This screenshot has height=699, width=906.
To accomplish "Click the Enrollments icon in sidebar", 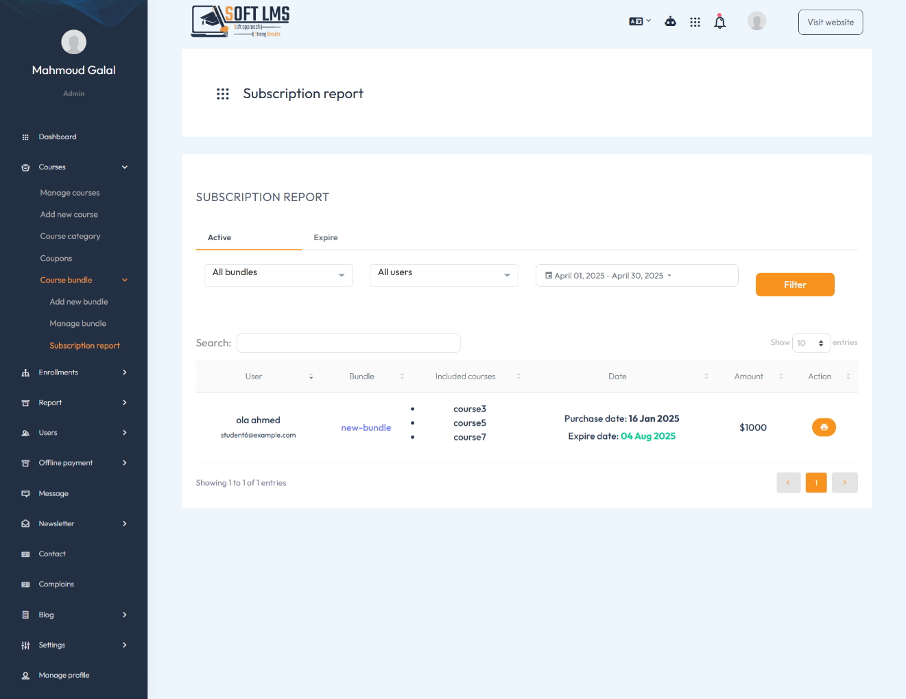I will 25,372.
